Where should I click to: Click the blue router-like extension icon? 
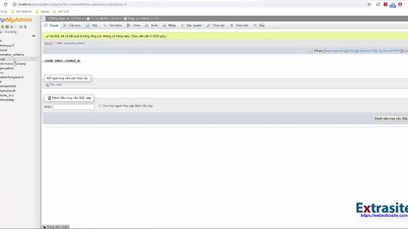click(393, 4)
